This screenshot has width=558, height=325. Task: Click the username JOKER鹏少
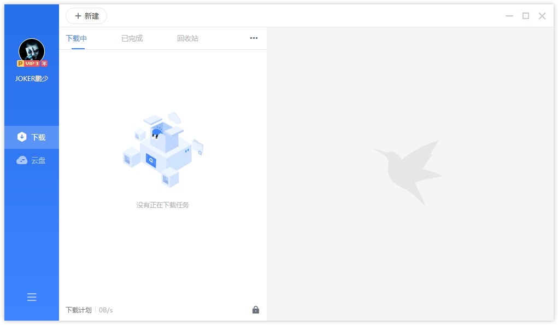click(x=32, y=78)
